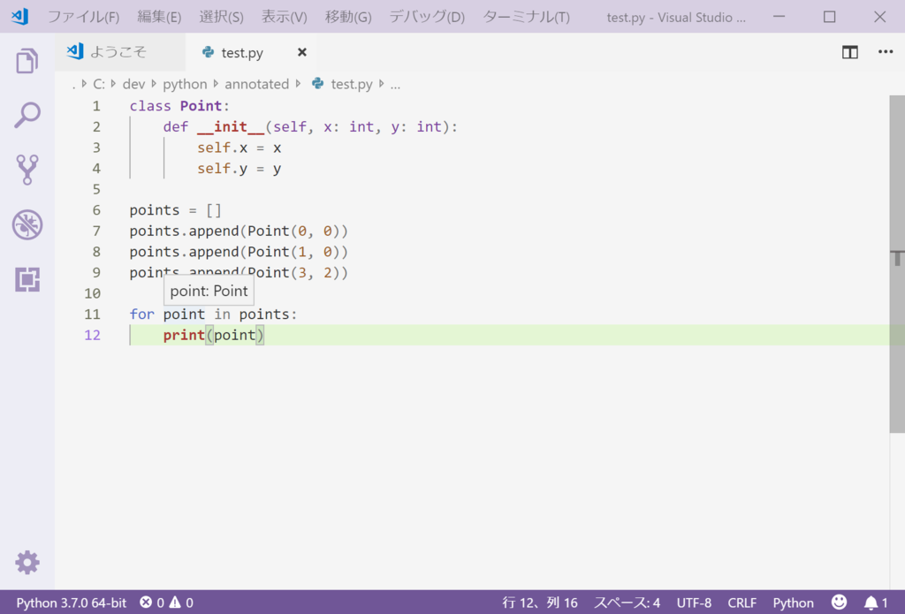Open the ターミナル(T) menu
905x614 pixels.
[526, 18]
